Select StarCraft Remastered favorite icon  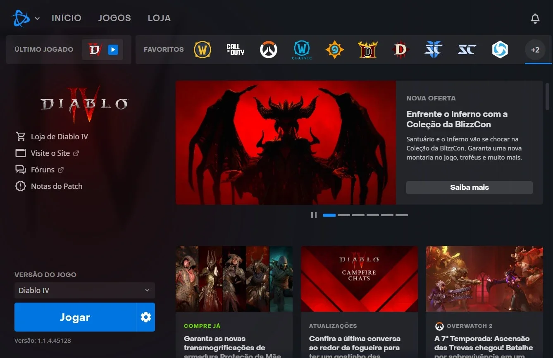click(x=467, y=50)
